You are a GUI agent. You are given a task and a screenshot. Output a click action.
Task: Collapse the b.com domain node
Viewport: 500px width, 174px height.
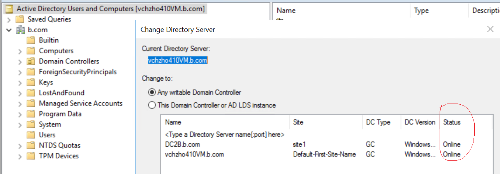(x=9, y=30)
